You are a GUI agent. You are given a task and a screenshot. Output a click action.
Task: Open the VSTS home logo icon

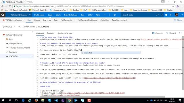[3, 15]
